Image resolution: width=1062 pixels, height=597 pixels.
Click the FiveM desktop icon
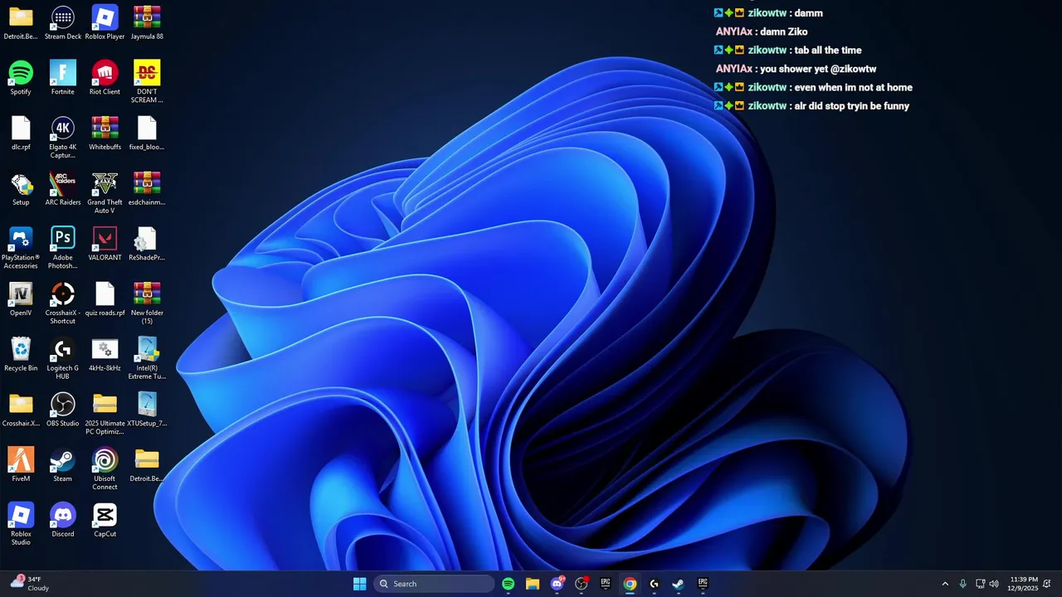(21, 465)
